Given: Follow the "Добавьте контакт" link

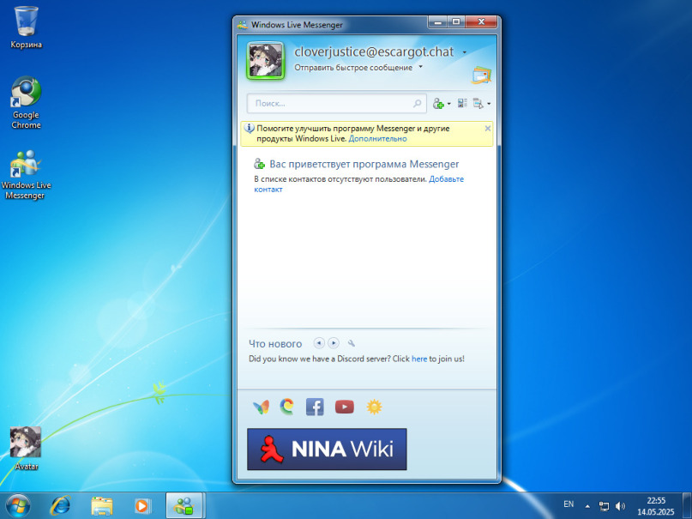Looking at the screenshot, I should pyautogui.click(x=446, y=179).
